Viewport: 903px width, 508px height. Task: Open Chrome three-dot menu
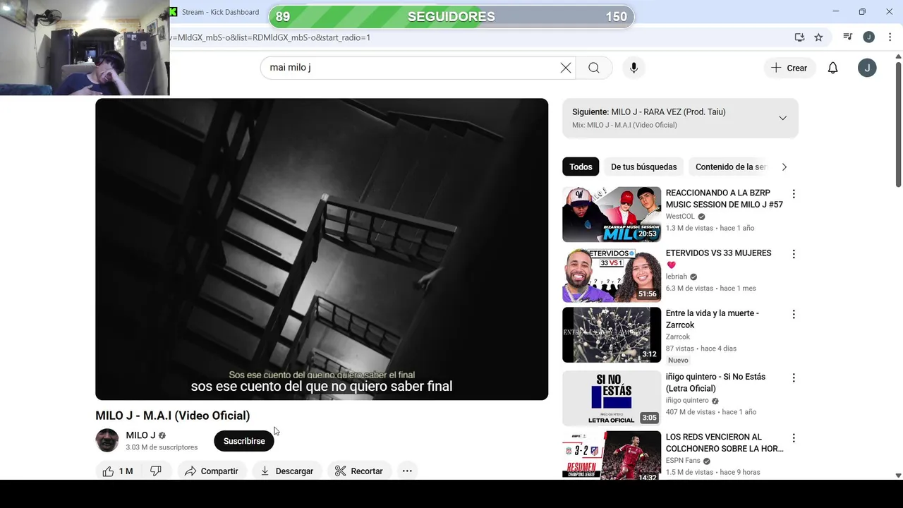tap(890, 37)
